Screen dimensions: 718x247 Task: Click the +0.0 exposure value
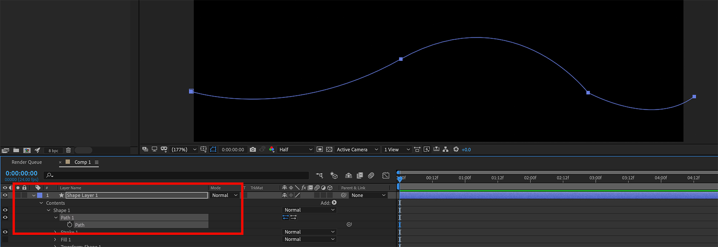coord(466,149)
